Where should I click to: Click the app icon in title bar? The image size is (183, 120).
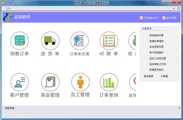[3, 3]
